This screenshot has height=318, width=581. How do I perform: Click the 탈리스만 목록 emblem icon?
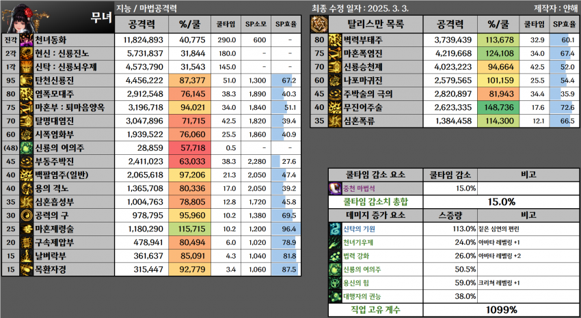coord(318,24)
